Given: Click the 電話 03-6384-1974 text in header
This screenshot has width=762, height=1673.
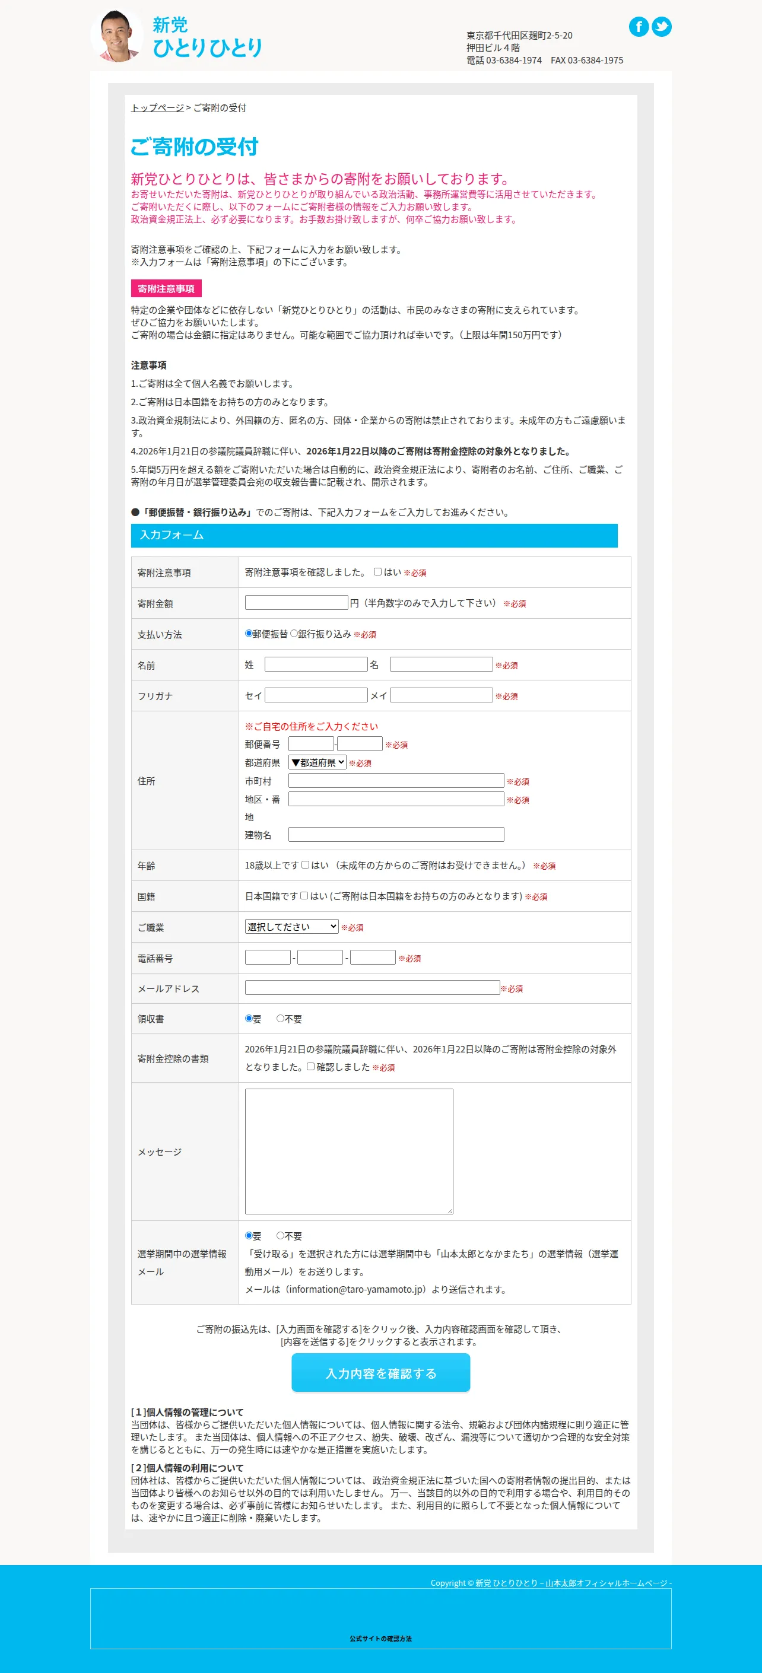Looking at the screenshot, I should 504,61.
